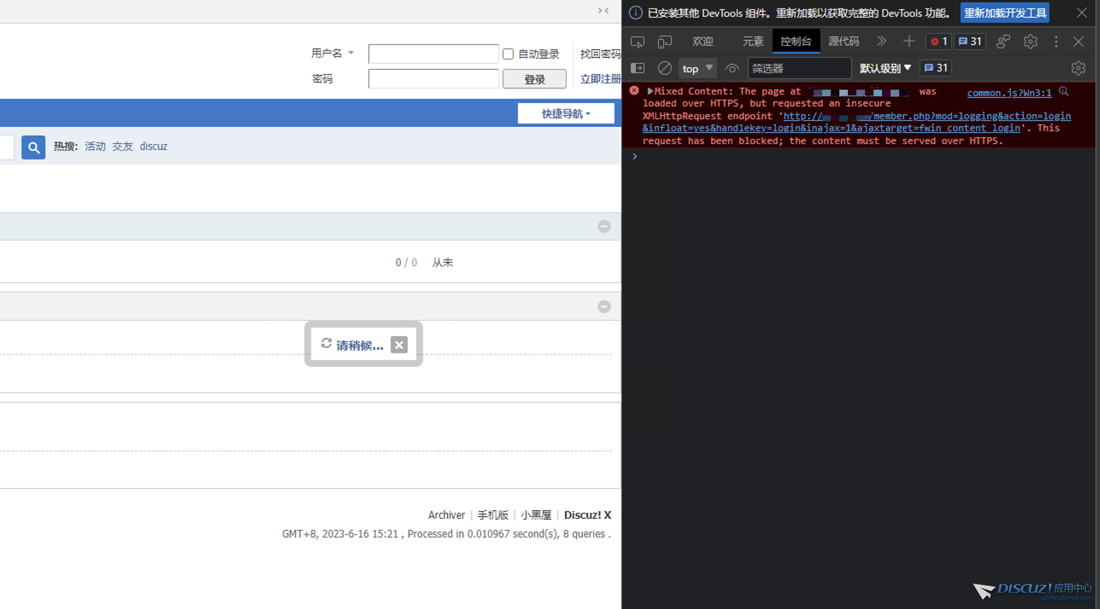
Task: Click the 筛选器 console filter input field
Action: [799, 68]
